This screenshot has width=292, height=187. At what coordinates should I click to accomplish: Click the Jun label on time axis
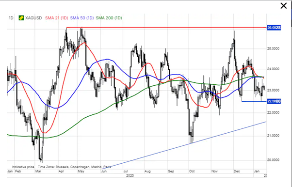[104, 171]
